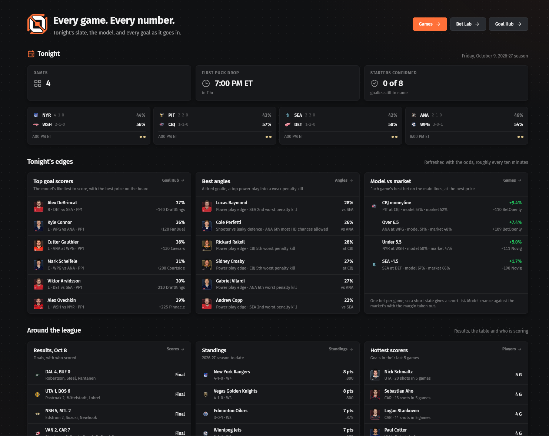This screenshot has width=549, height=436.
Task: Open Kyle Connor's player photo
Action: (39, 226)
